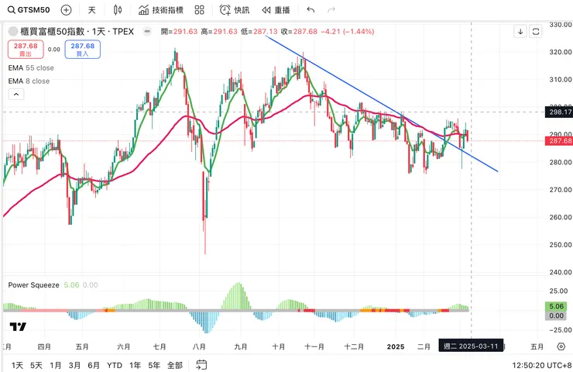Switch to the 3月 date range
Screen dimensions: 573x372
[x=74, y=365]
